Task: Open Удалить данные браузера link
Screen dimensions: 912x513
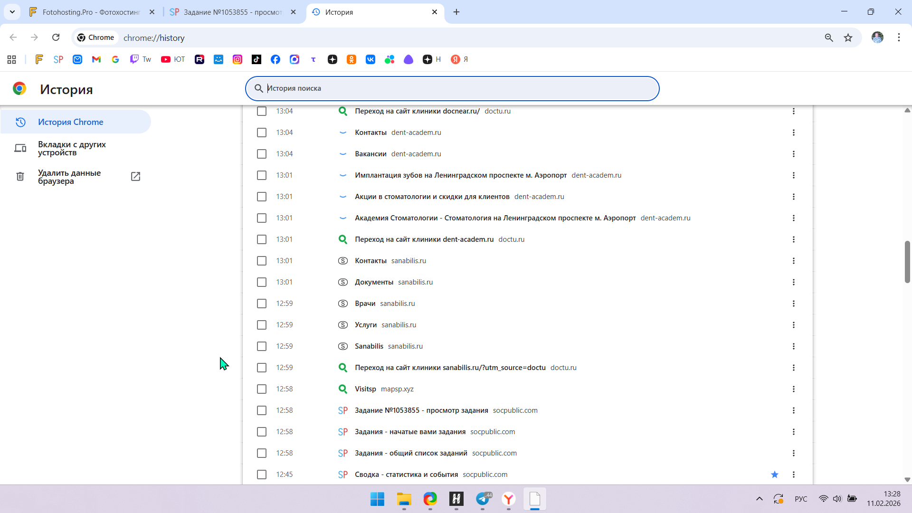Action: (69, 177)
